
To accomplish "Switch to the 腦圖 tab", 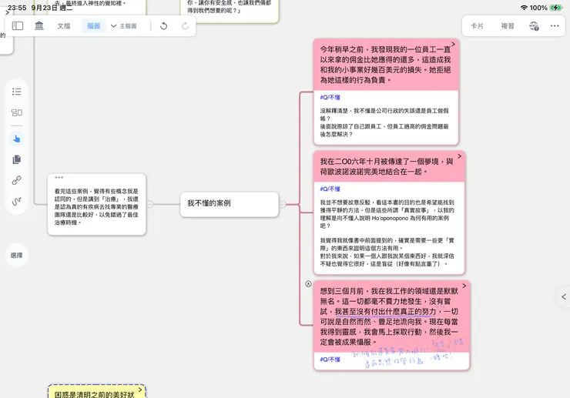I will [x=93, y=26].
